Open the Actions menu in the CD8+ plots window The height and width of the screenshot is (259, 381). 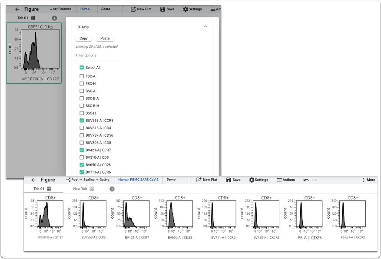(x=286, y=180)
